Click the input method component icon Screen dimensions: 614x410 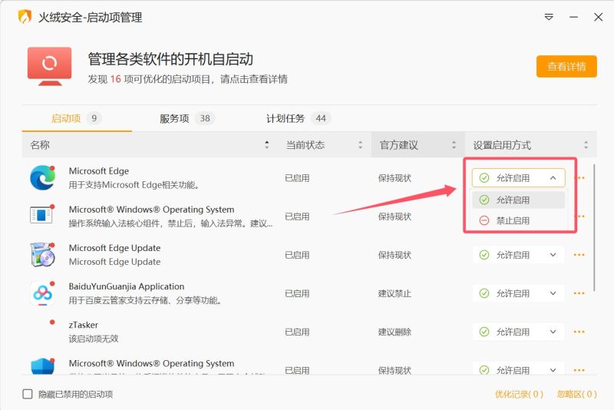[x=41, y=214]
